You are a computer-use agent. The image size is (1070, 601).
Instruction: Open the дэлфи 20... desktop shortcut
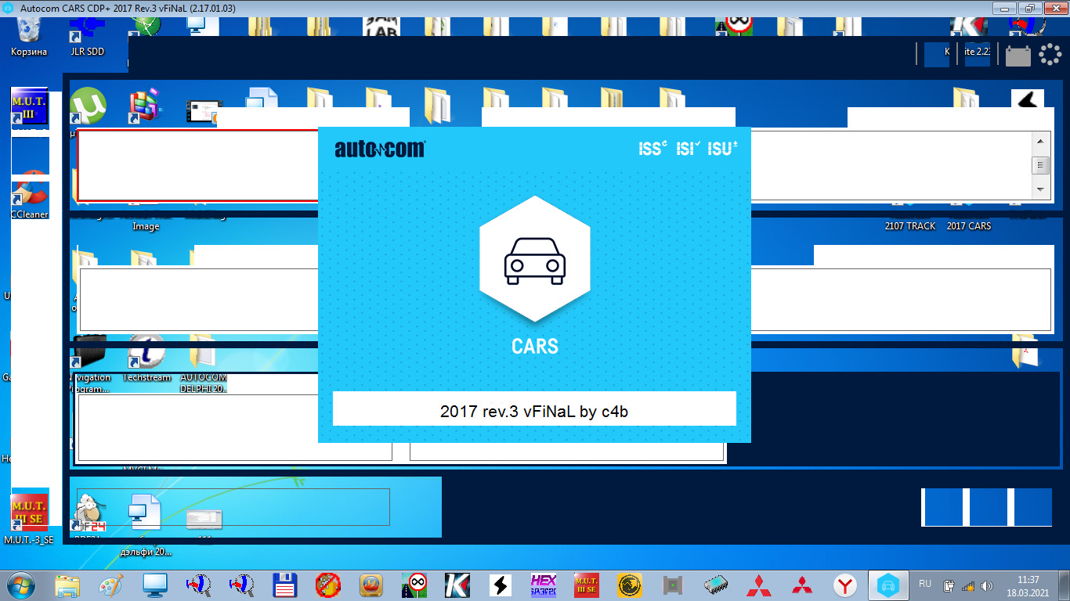pyautogui.click(x=146, y=524)
